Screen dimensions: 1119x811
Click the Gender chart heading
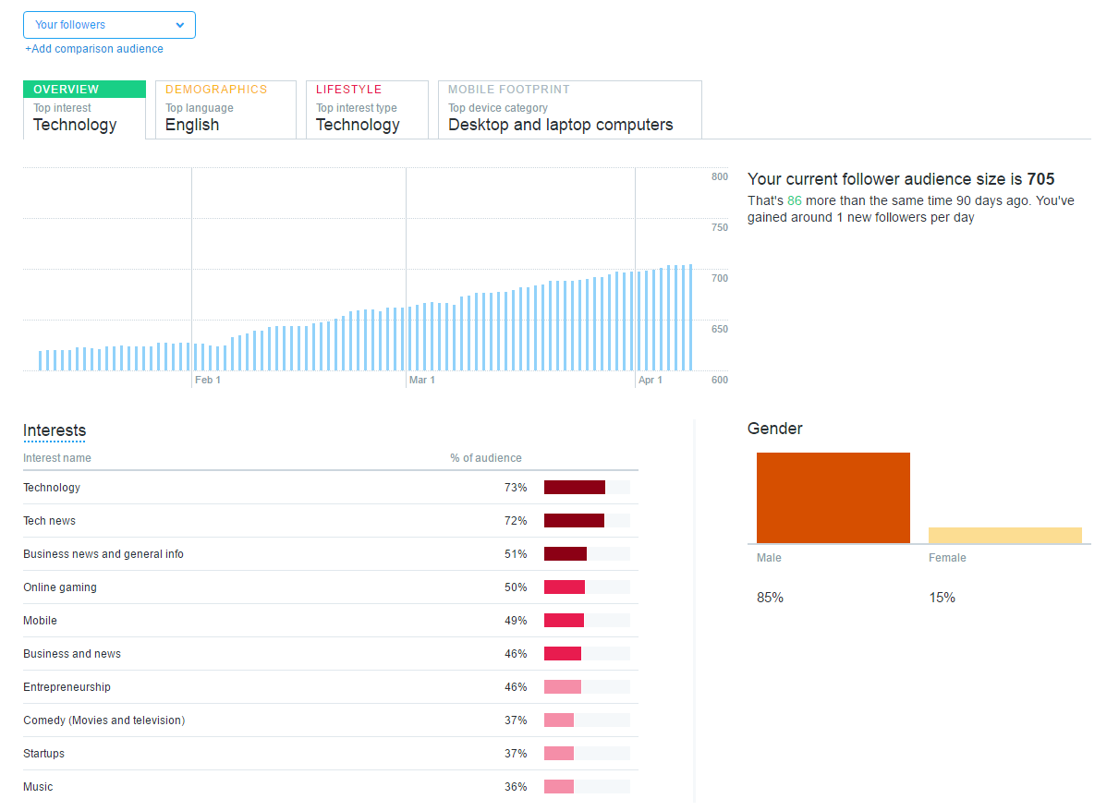[x=775, y=429]
